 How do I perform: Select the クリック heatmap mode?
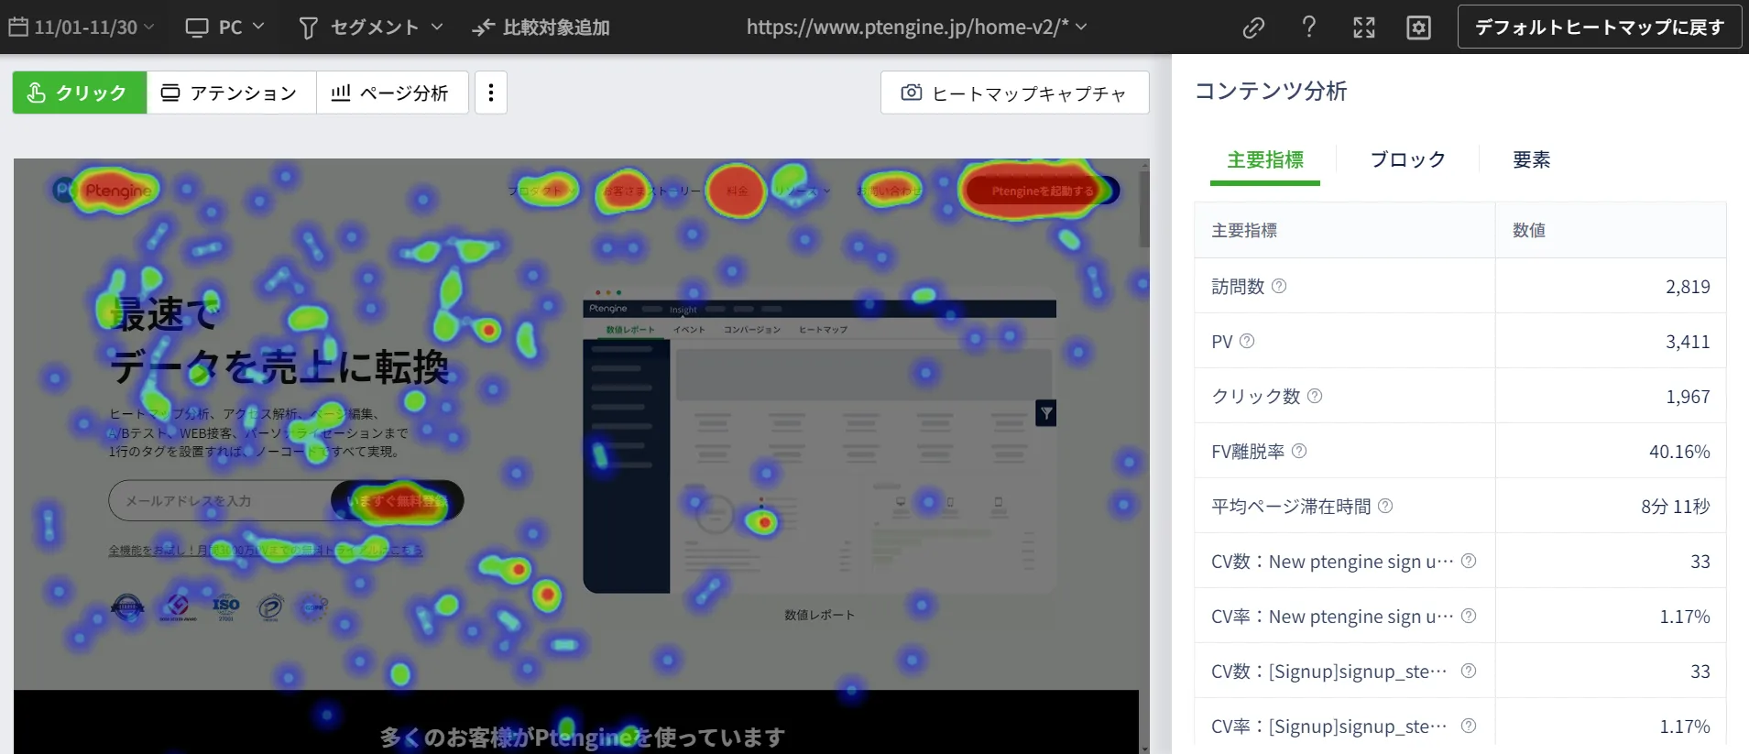coord(80,93)
